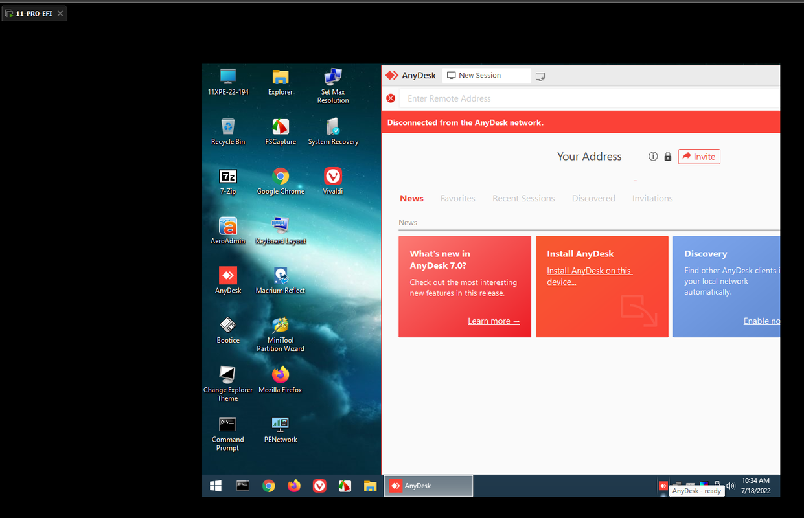Launch Macrium Reflect from the desktop
Viewport: 804px width, 518px height.
tap(281, 280)
